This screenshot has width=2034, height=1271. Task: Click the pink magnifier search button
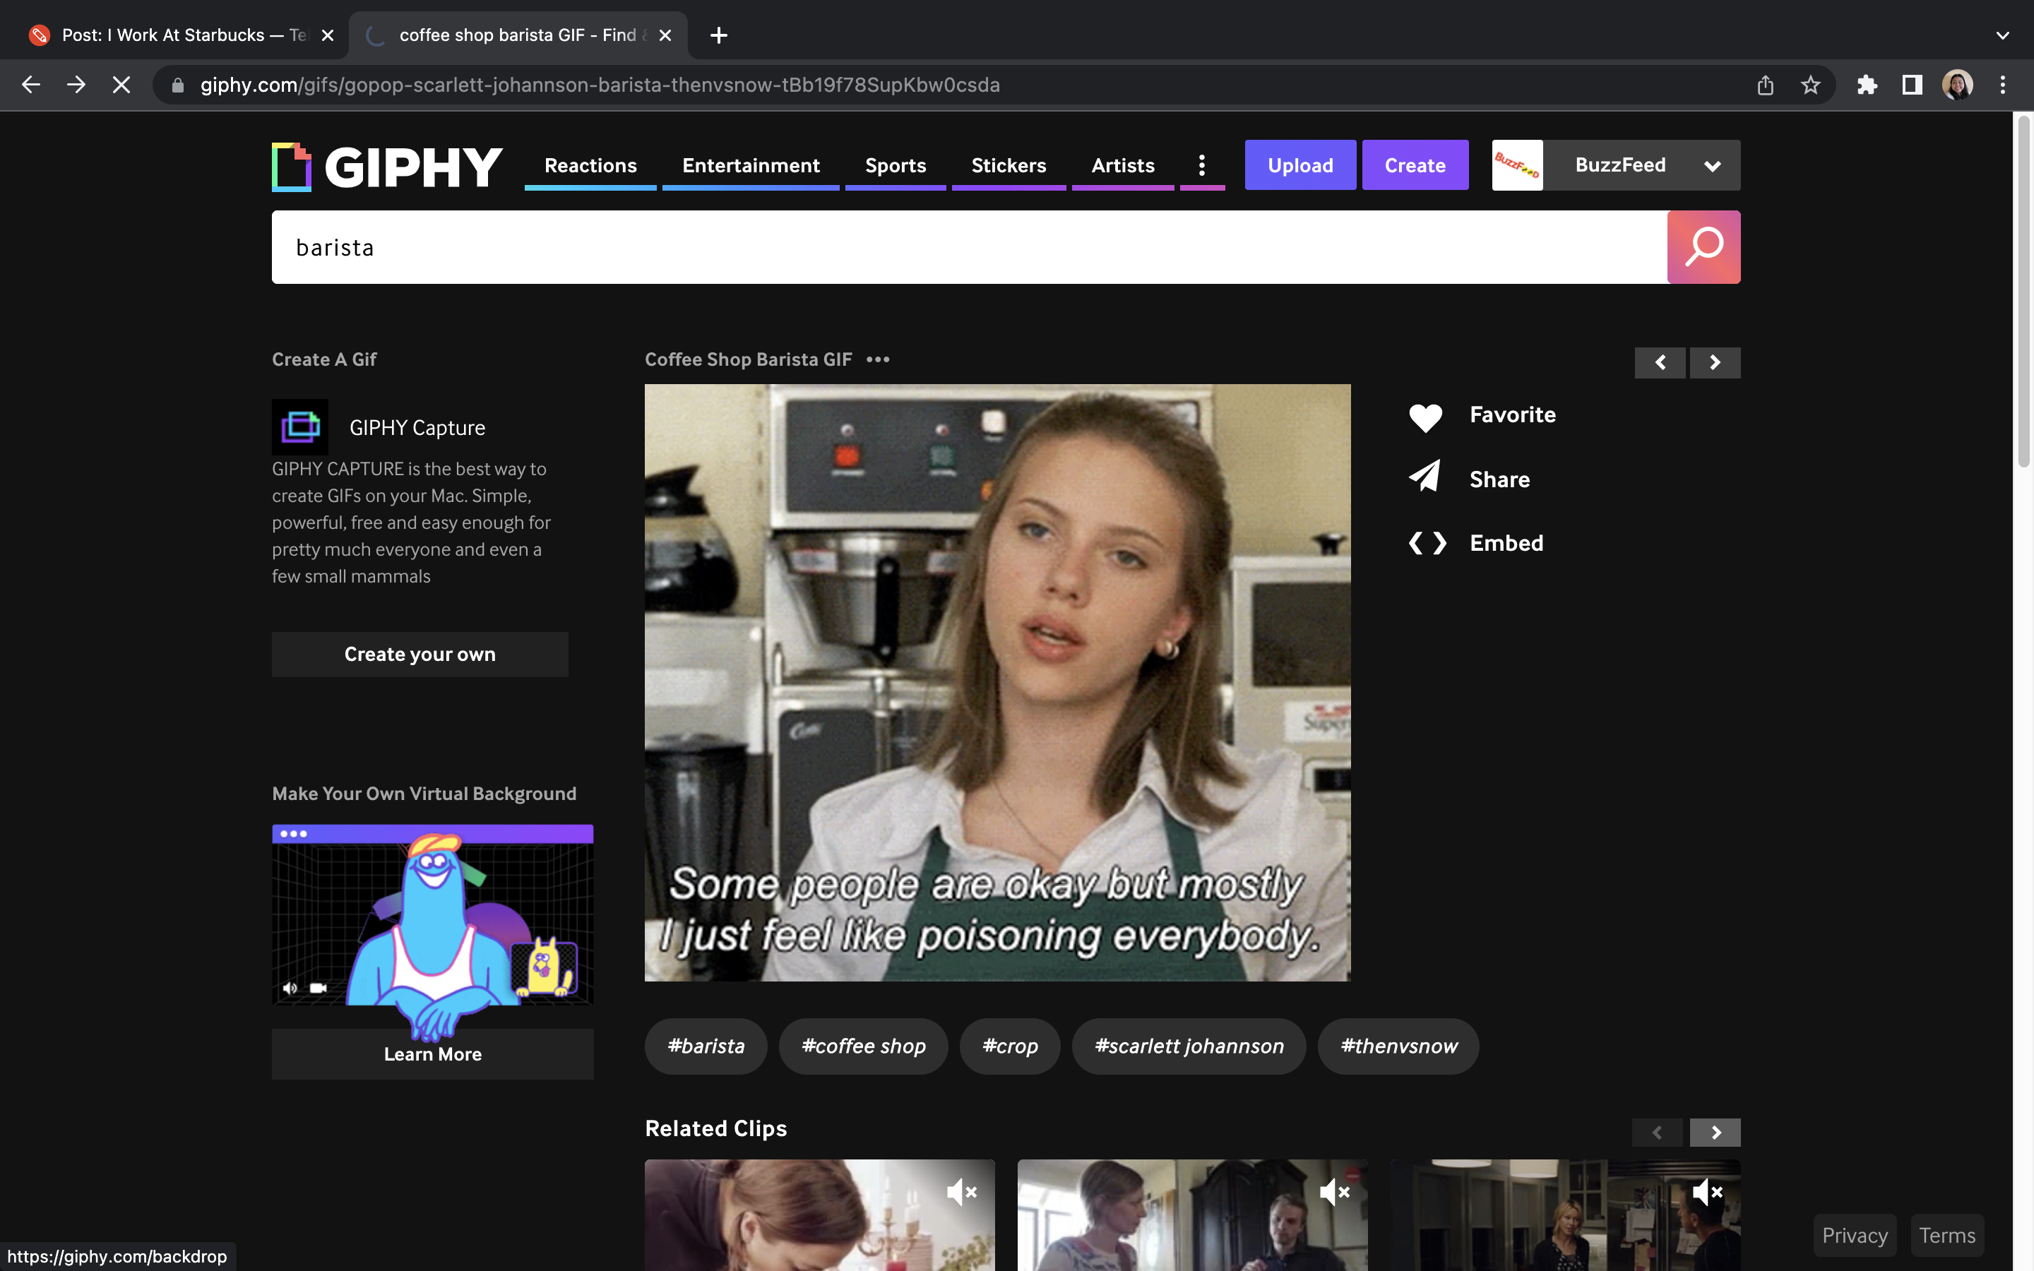pyautogui.click(x=1703, y=247)
